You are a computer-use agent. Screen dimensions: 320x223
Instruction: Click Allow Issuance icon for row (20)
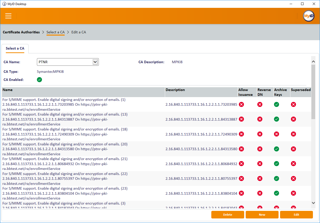tap(241, 149)
